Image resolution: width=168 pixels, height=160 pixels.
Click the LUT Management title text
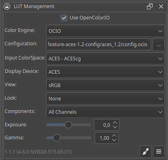click(x=34, y=6)
